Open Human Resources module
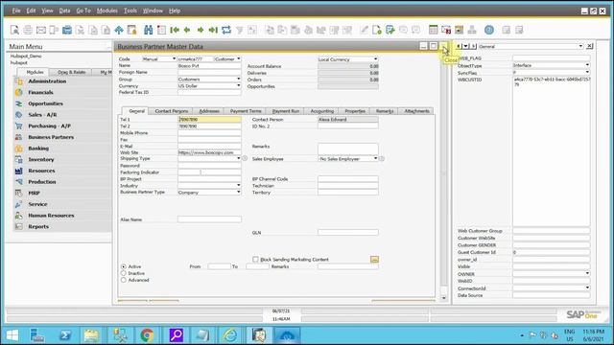The width and height of the screenshot is (614, 345). click(x=51, y=216)
